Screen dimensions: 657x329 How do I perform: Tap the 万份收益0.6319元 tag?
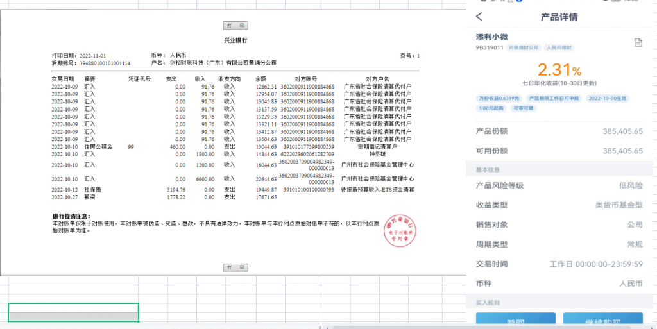499,98
